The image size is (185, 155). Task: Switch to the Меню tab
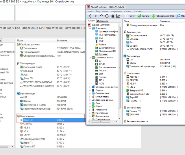coord(92,21)
